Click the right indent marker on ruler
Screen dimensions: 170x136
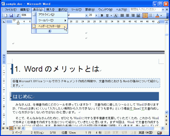coord(158,22)
